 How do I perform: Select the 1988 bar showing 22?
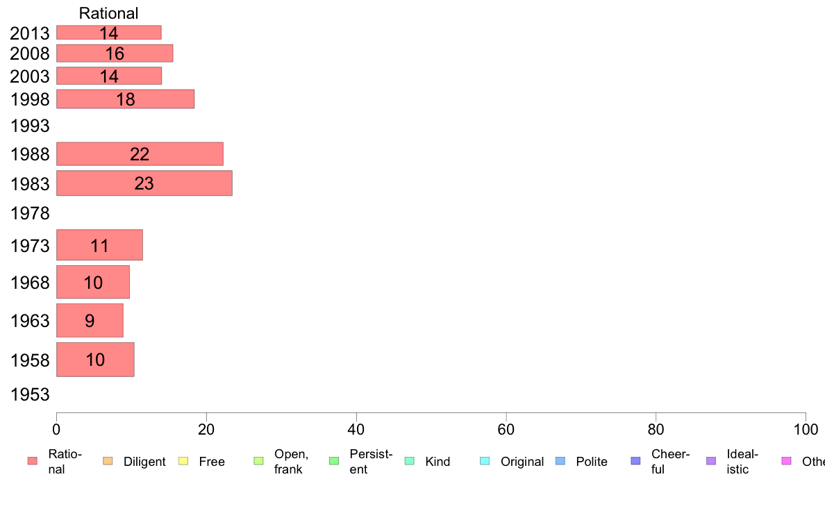point(140,153)
